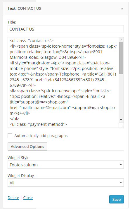Open the Advanced Options section
The image size is (130, 209).
point(27,146)
